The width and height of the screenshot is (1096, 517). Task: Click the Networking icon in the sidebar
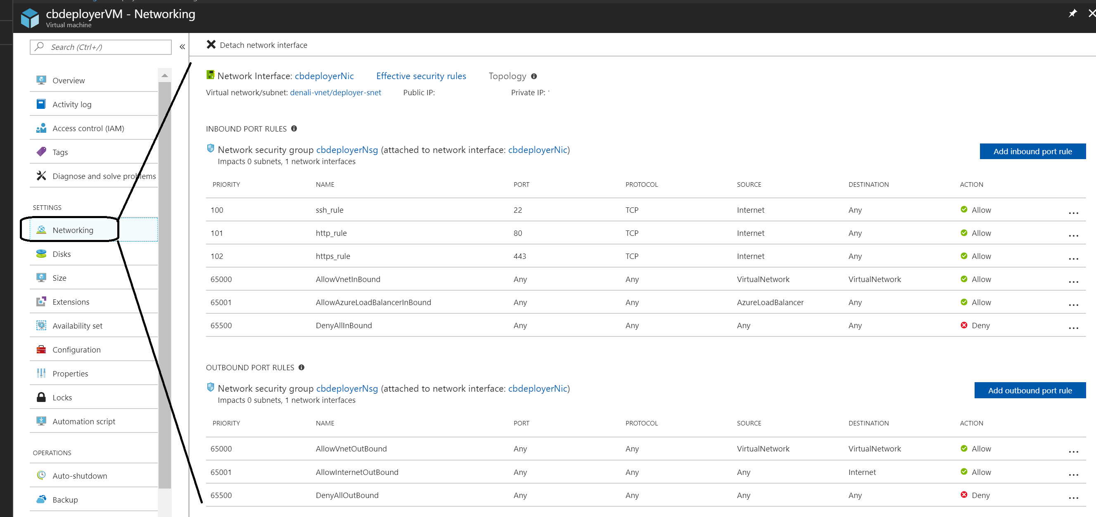41,230
